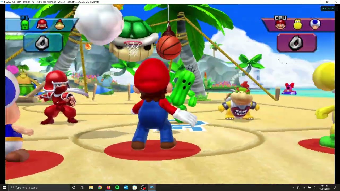Restore down the Dolphin window
The image size is (340, 191).
327,2
